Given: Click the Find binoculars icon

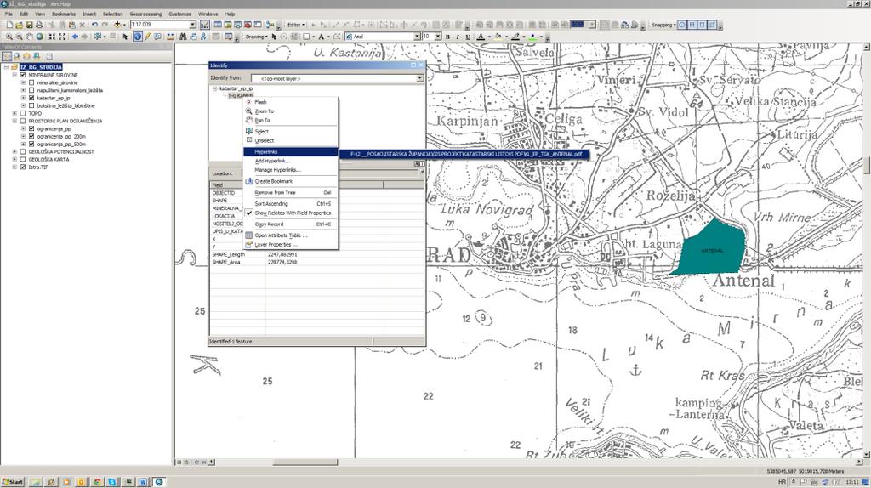Looking at the screenshot, I should pos(183,37).
